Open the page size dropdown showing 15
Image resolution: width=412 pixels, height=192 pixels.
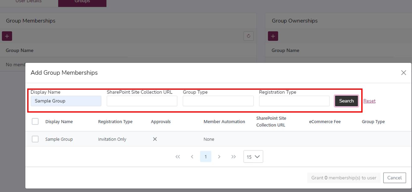pyautogui.click(x=253, y=156)
